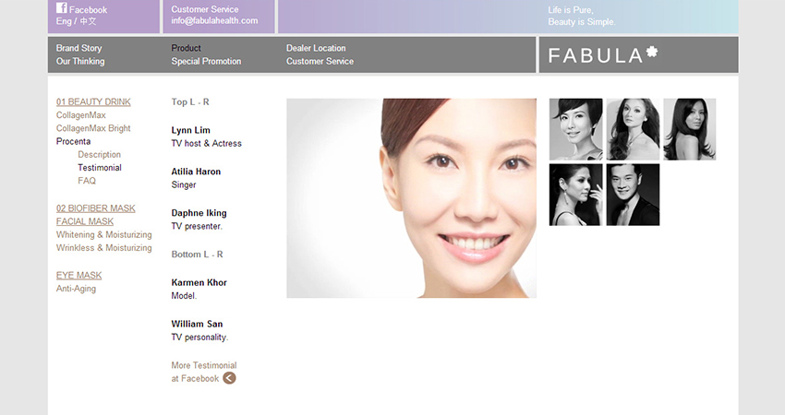
Task: Click the name Atilia Haron
Action: [196, 172]
